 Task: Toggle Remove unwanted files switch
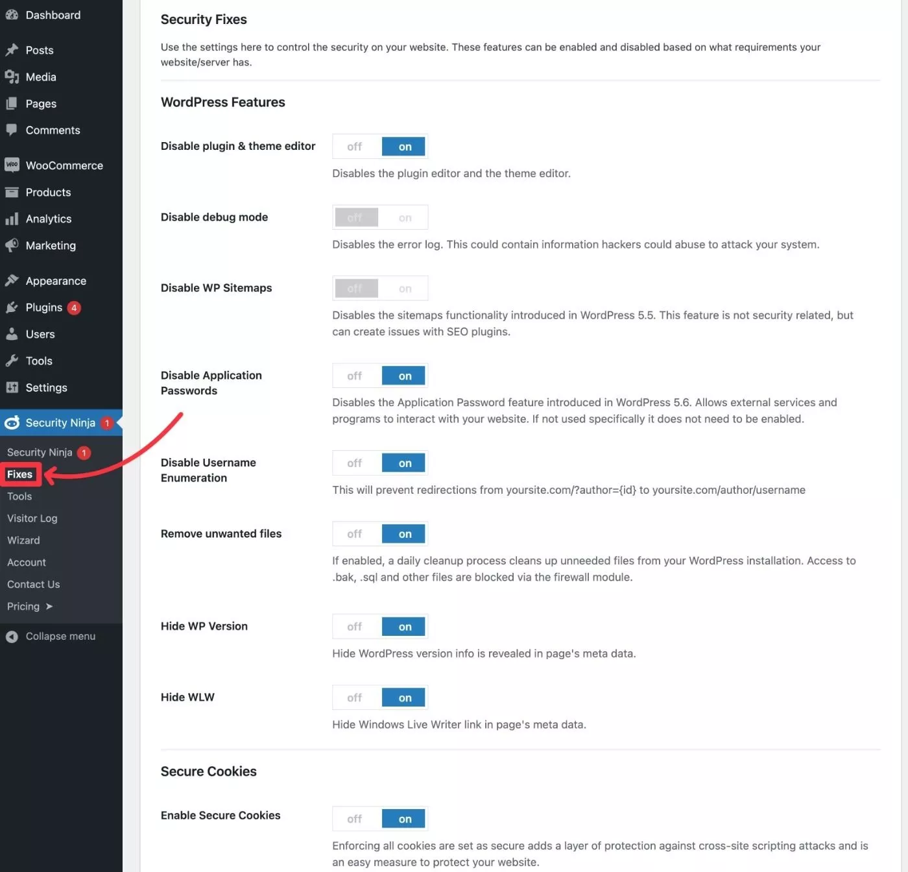point(380,533)
